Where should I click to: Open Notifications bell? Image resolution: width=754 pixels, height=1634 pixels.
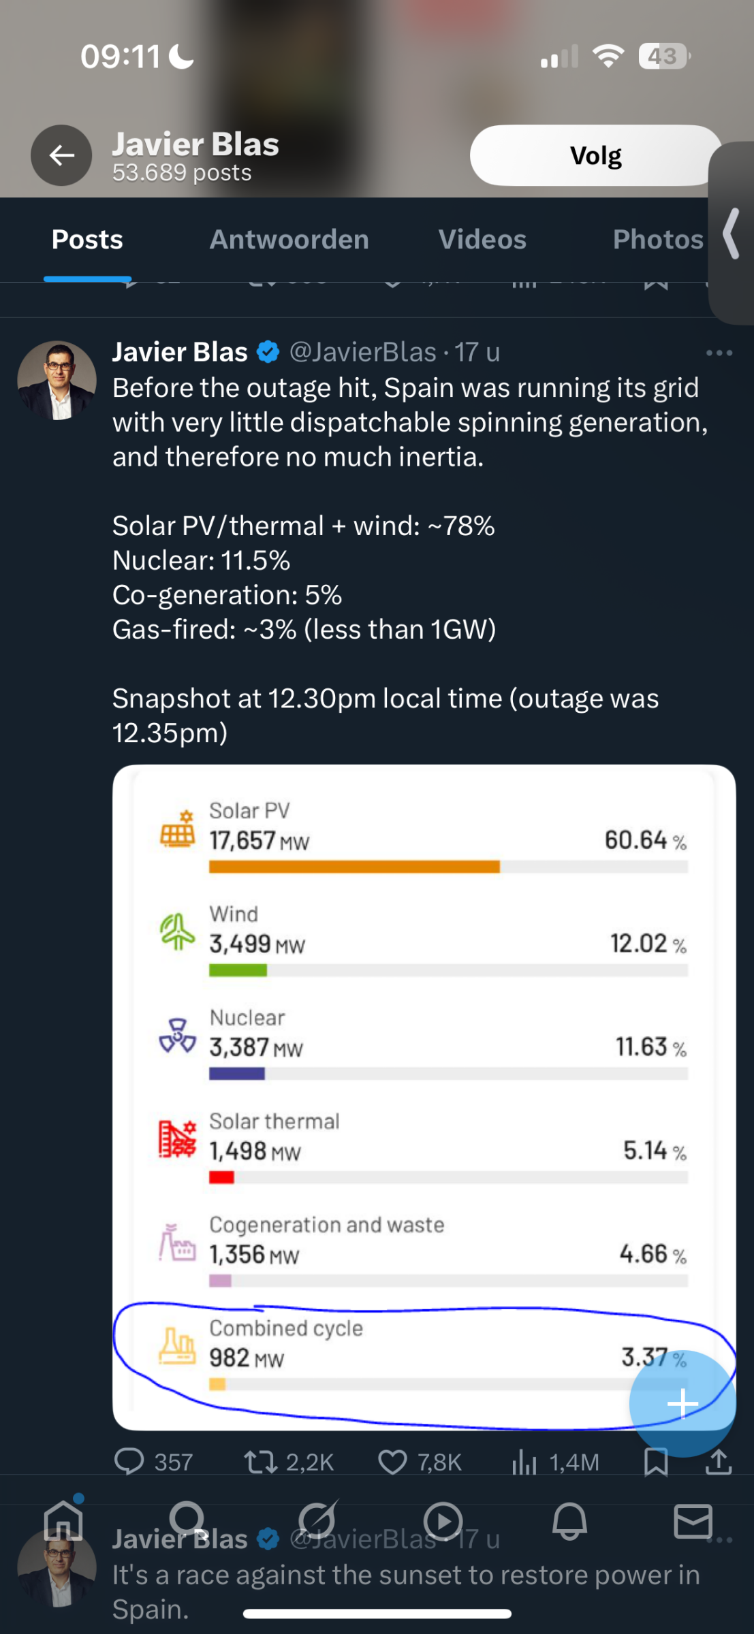(569, 1521)
